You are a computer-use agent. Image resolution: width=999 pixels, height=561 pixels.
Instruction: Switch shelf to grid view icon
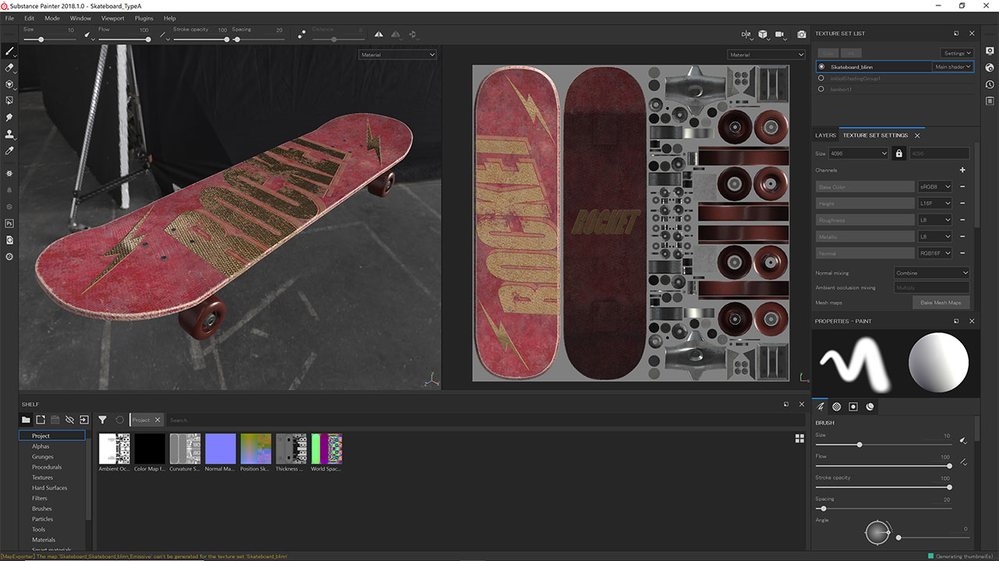(x=799, y=439)
